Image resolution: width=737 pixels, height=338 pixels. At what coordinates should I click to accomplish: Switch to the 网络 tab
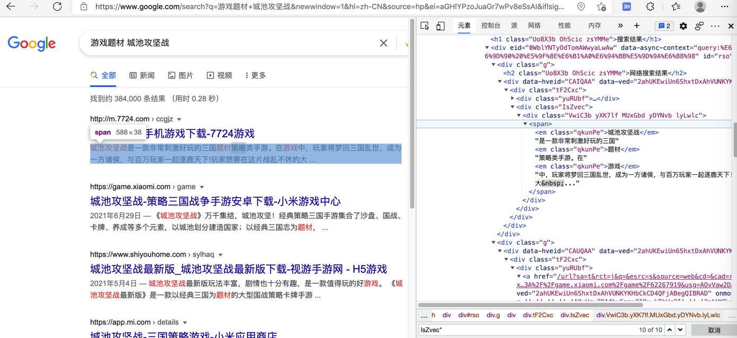[534, 26]
